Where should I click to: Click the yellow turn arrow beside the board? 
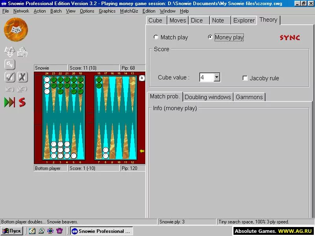(142, 151)
